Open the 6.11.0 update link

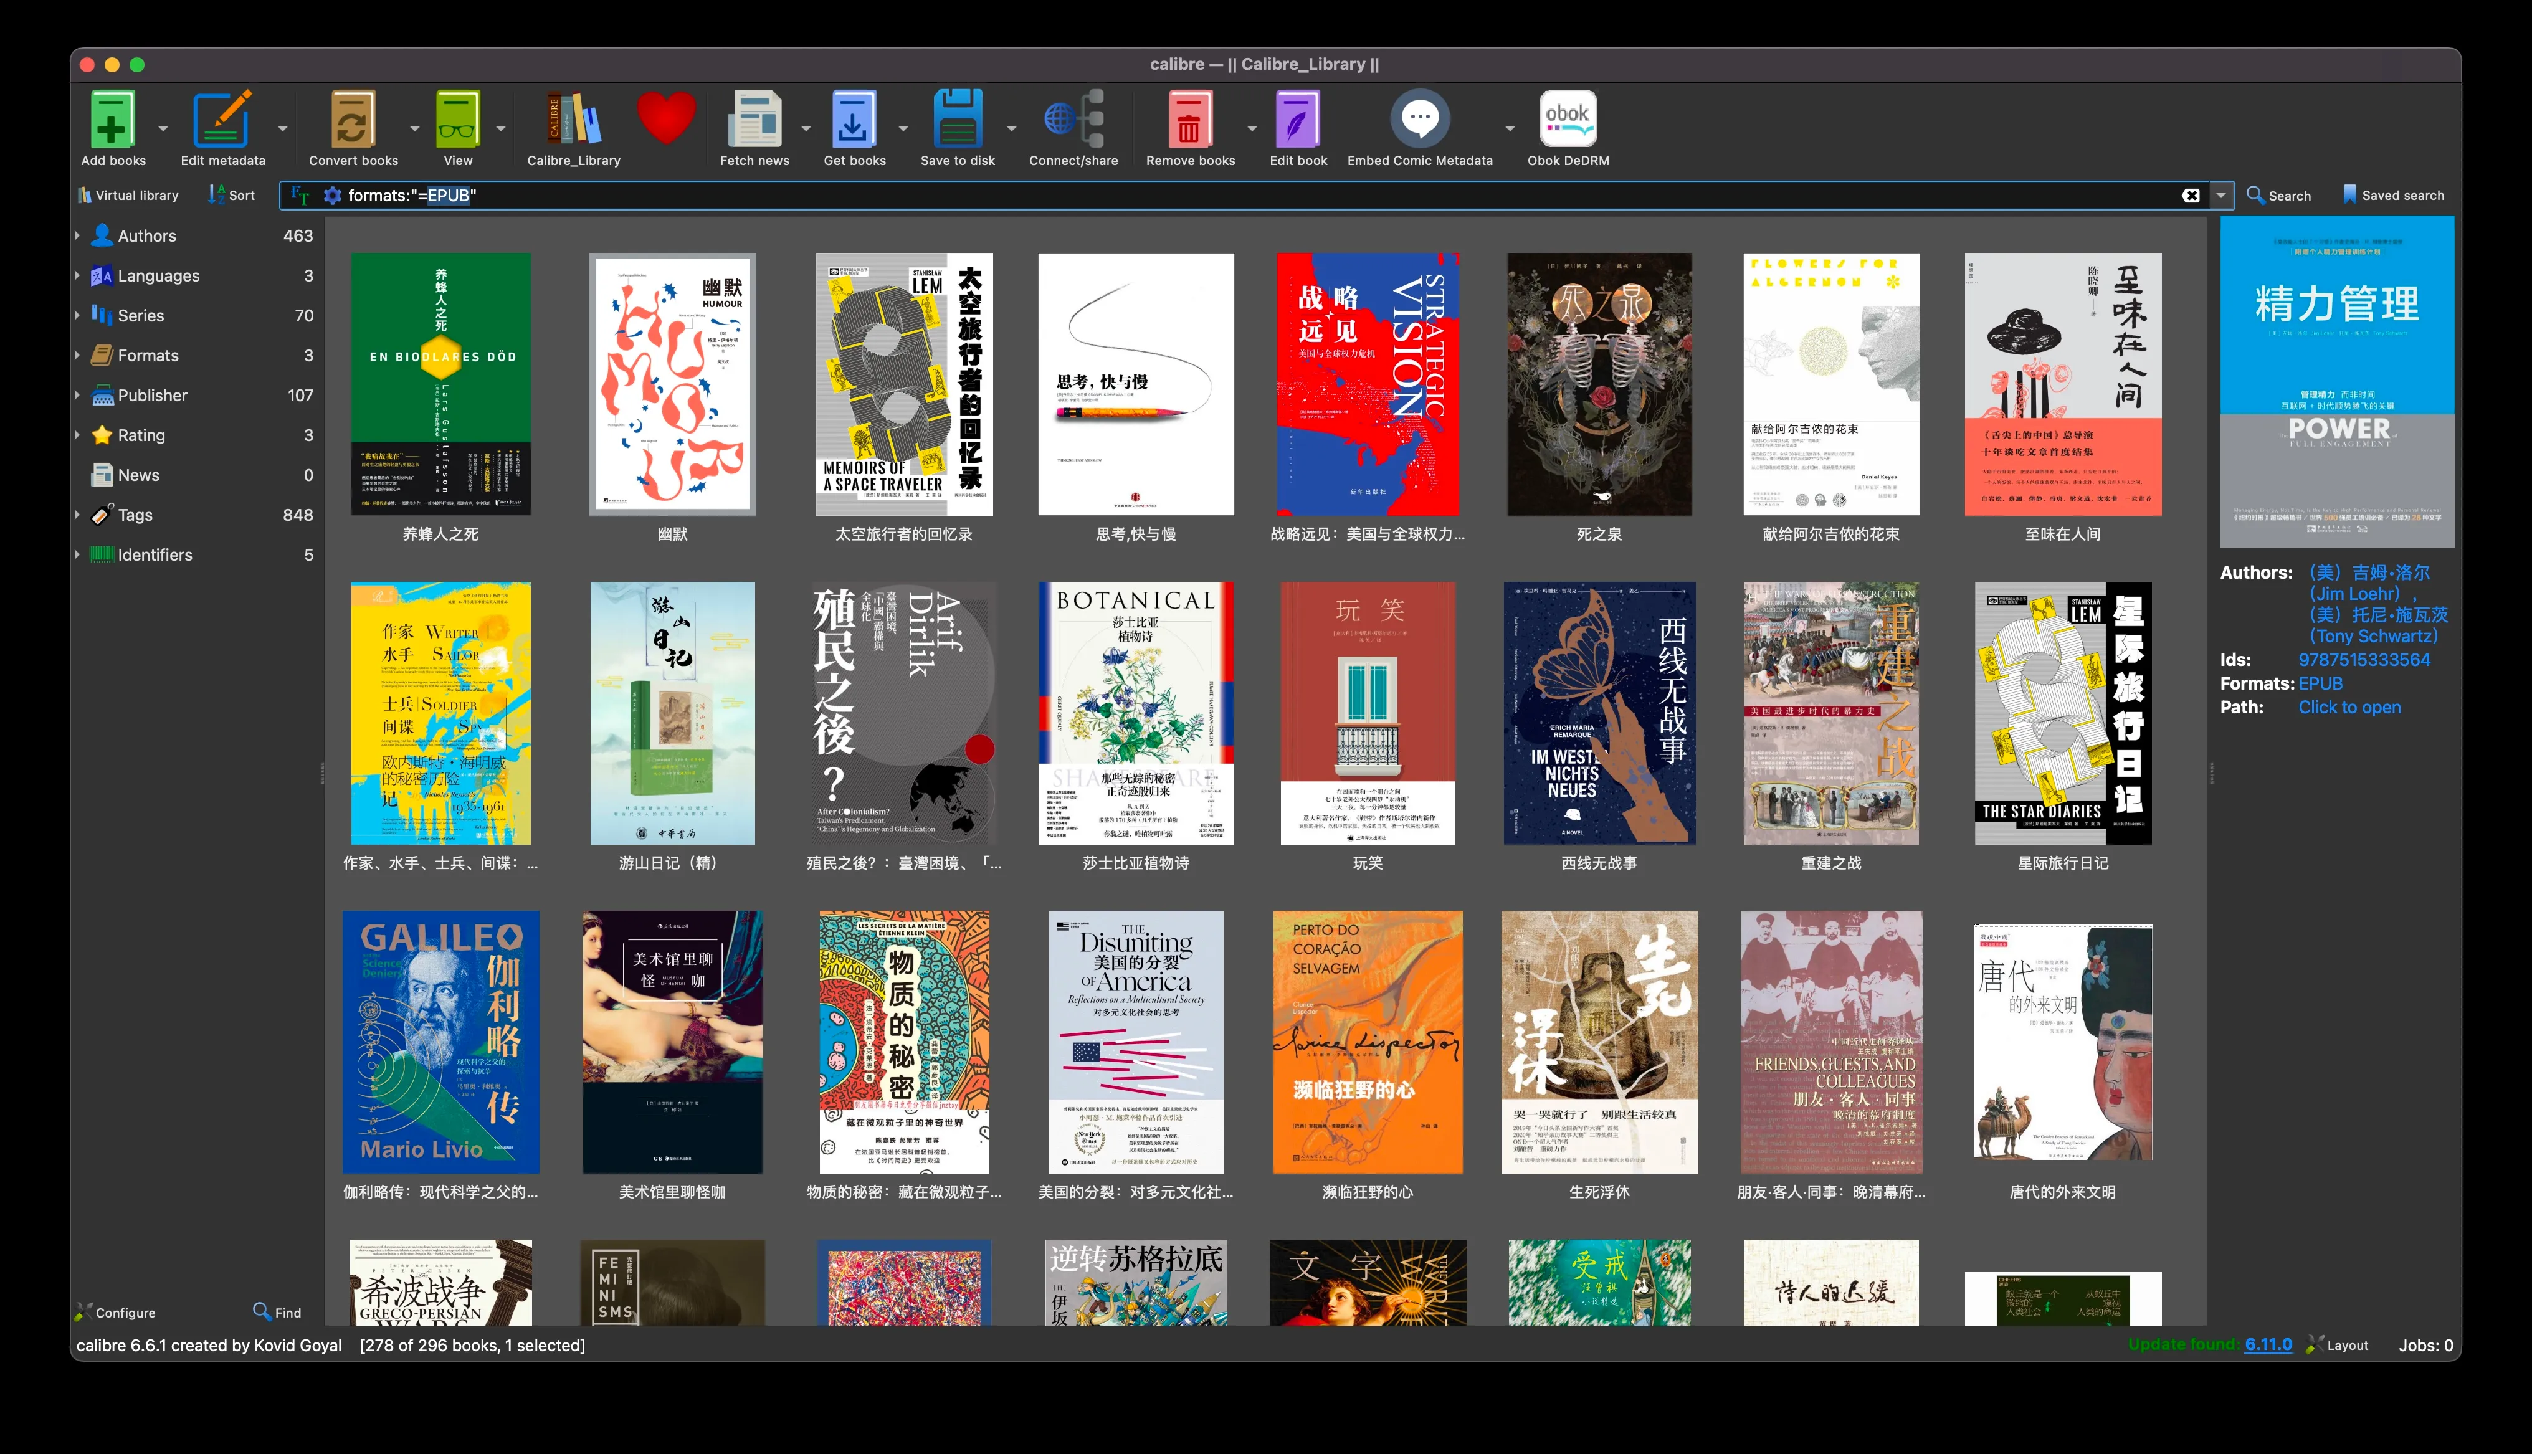click(2267, 1344)
